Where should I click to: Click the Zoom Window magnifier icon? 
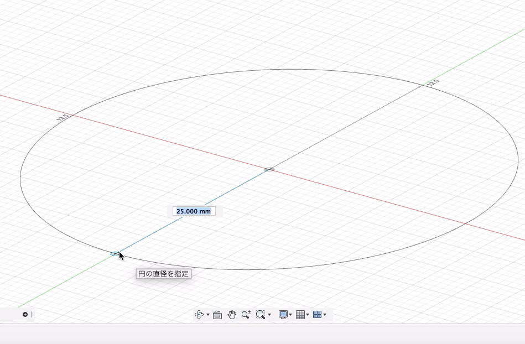pos(260,315)
